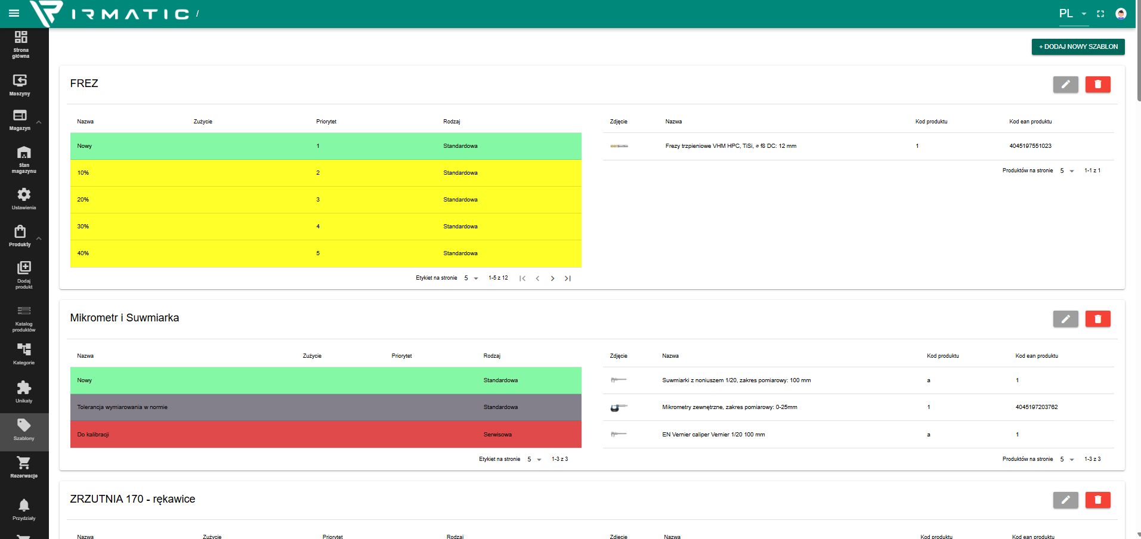Open Mikrometr Produktów na stronie dropdown
This screenshot has width=1141, height=539.
pos(1067,460)
